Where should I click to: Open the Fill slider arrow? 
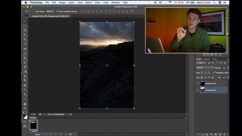(x=228, y=77)
